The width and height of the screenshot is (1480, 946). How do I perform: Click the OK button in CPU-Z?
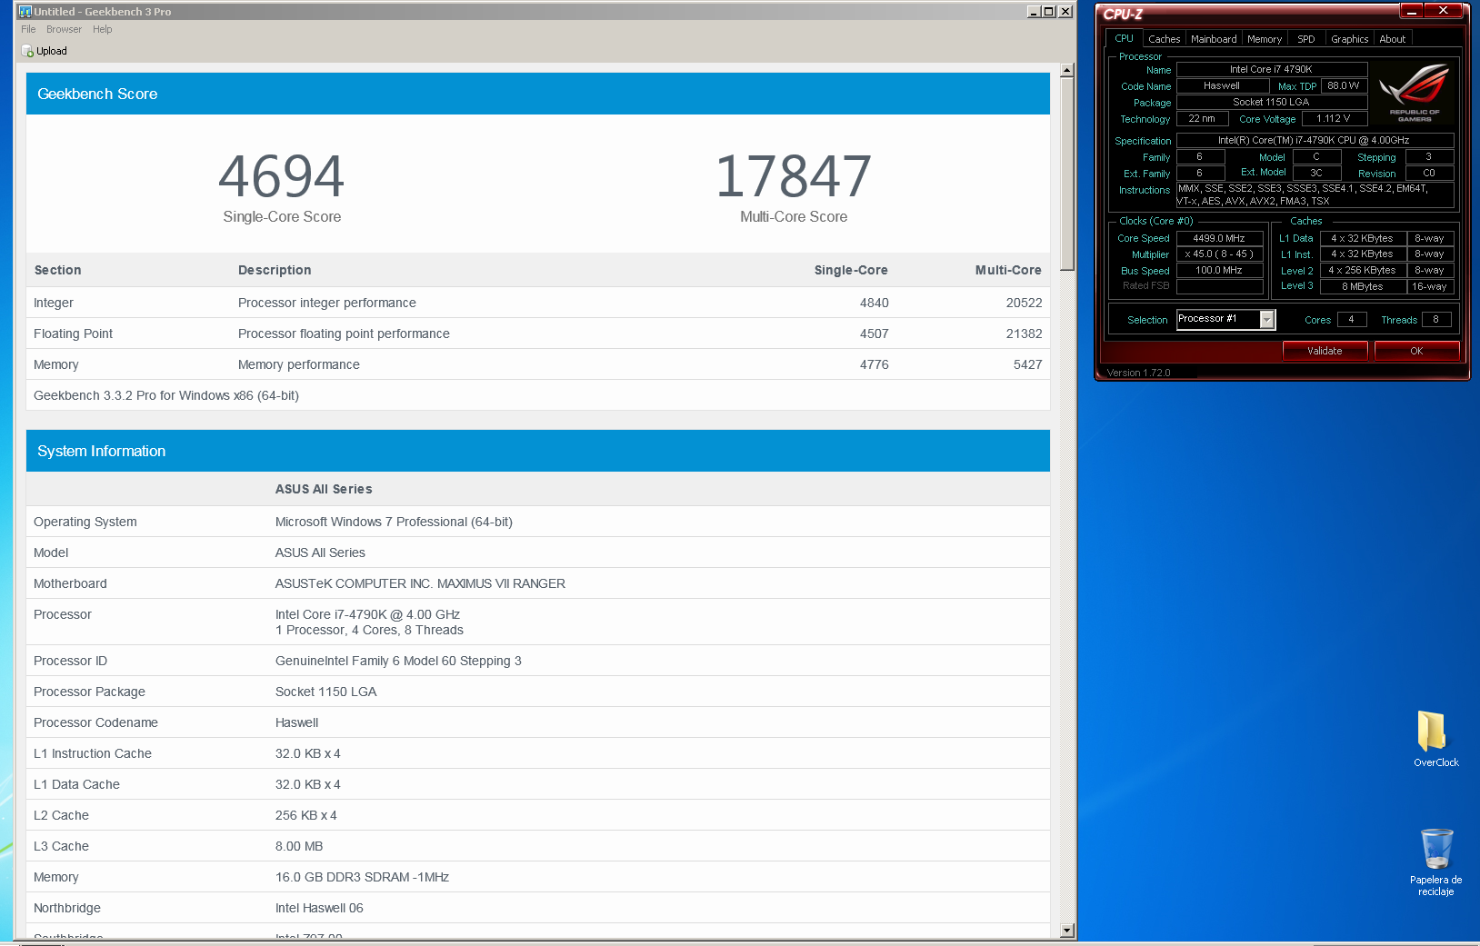[x=1416, y=351]
